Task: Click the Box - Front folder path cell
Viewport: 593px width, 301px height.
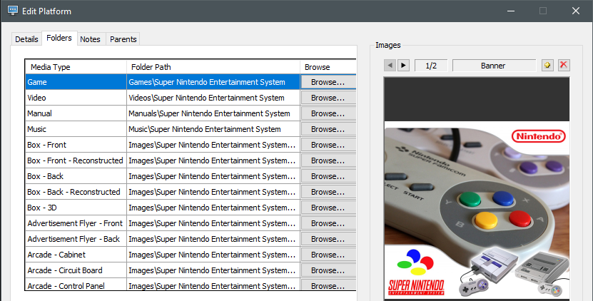Action: (x=213, y=145)
